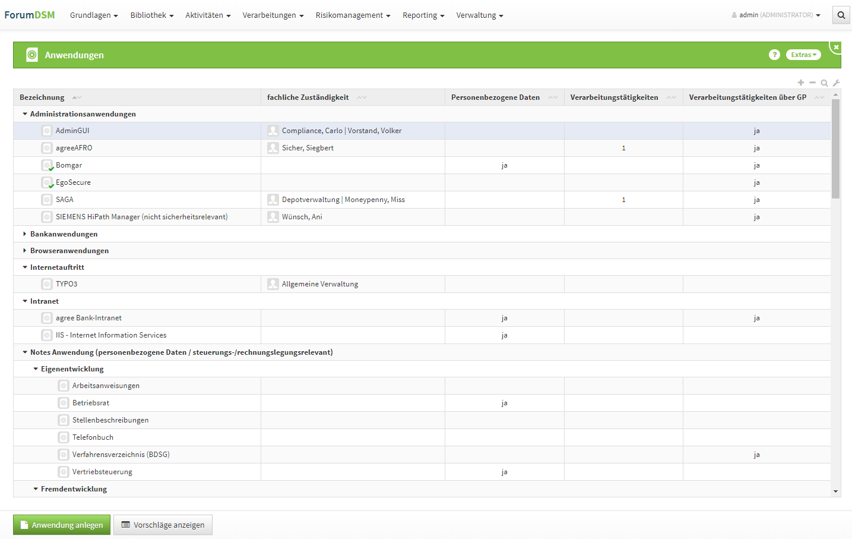This screenshot has height=539, width=852.
Task: Click the Bomgar application icon
Action: click(47, 165)
